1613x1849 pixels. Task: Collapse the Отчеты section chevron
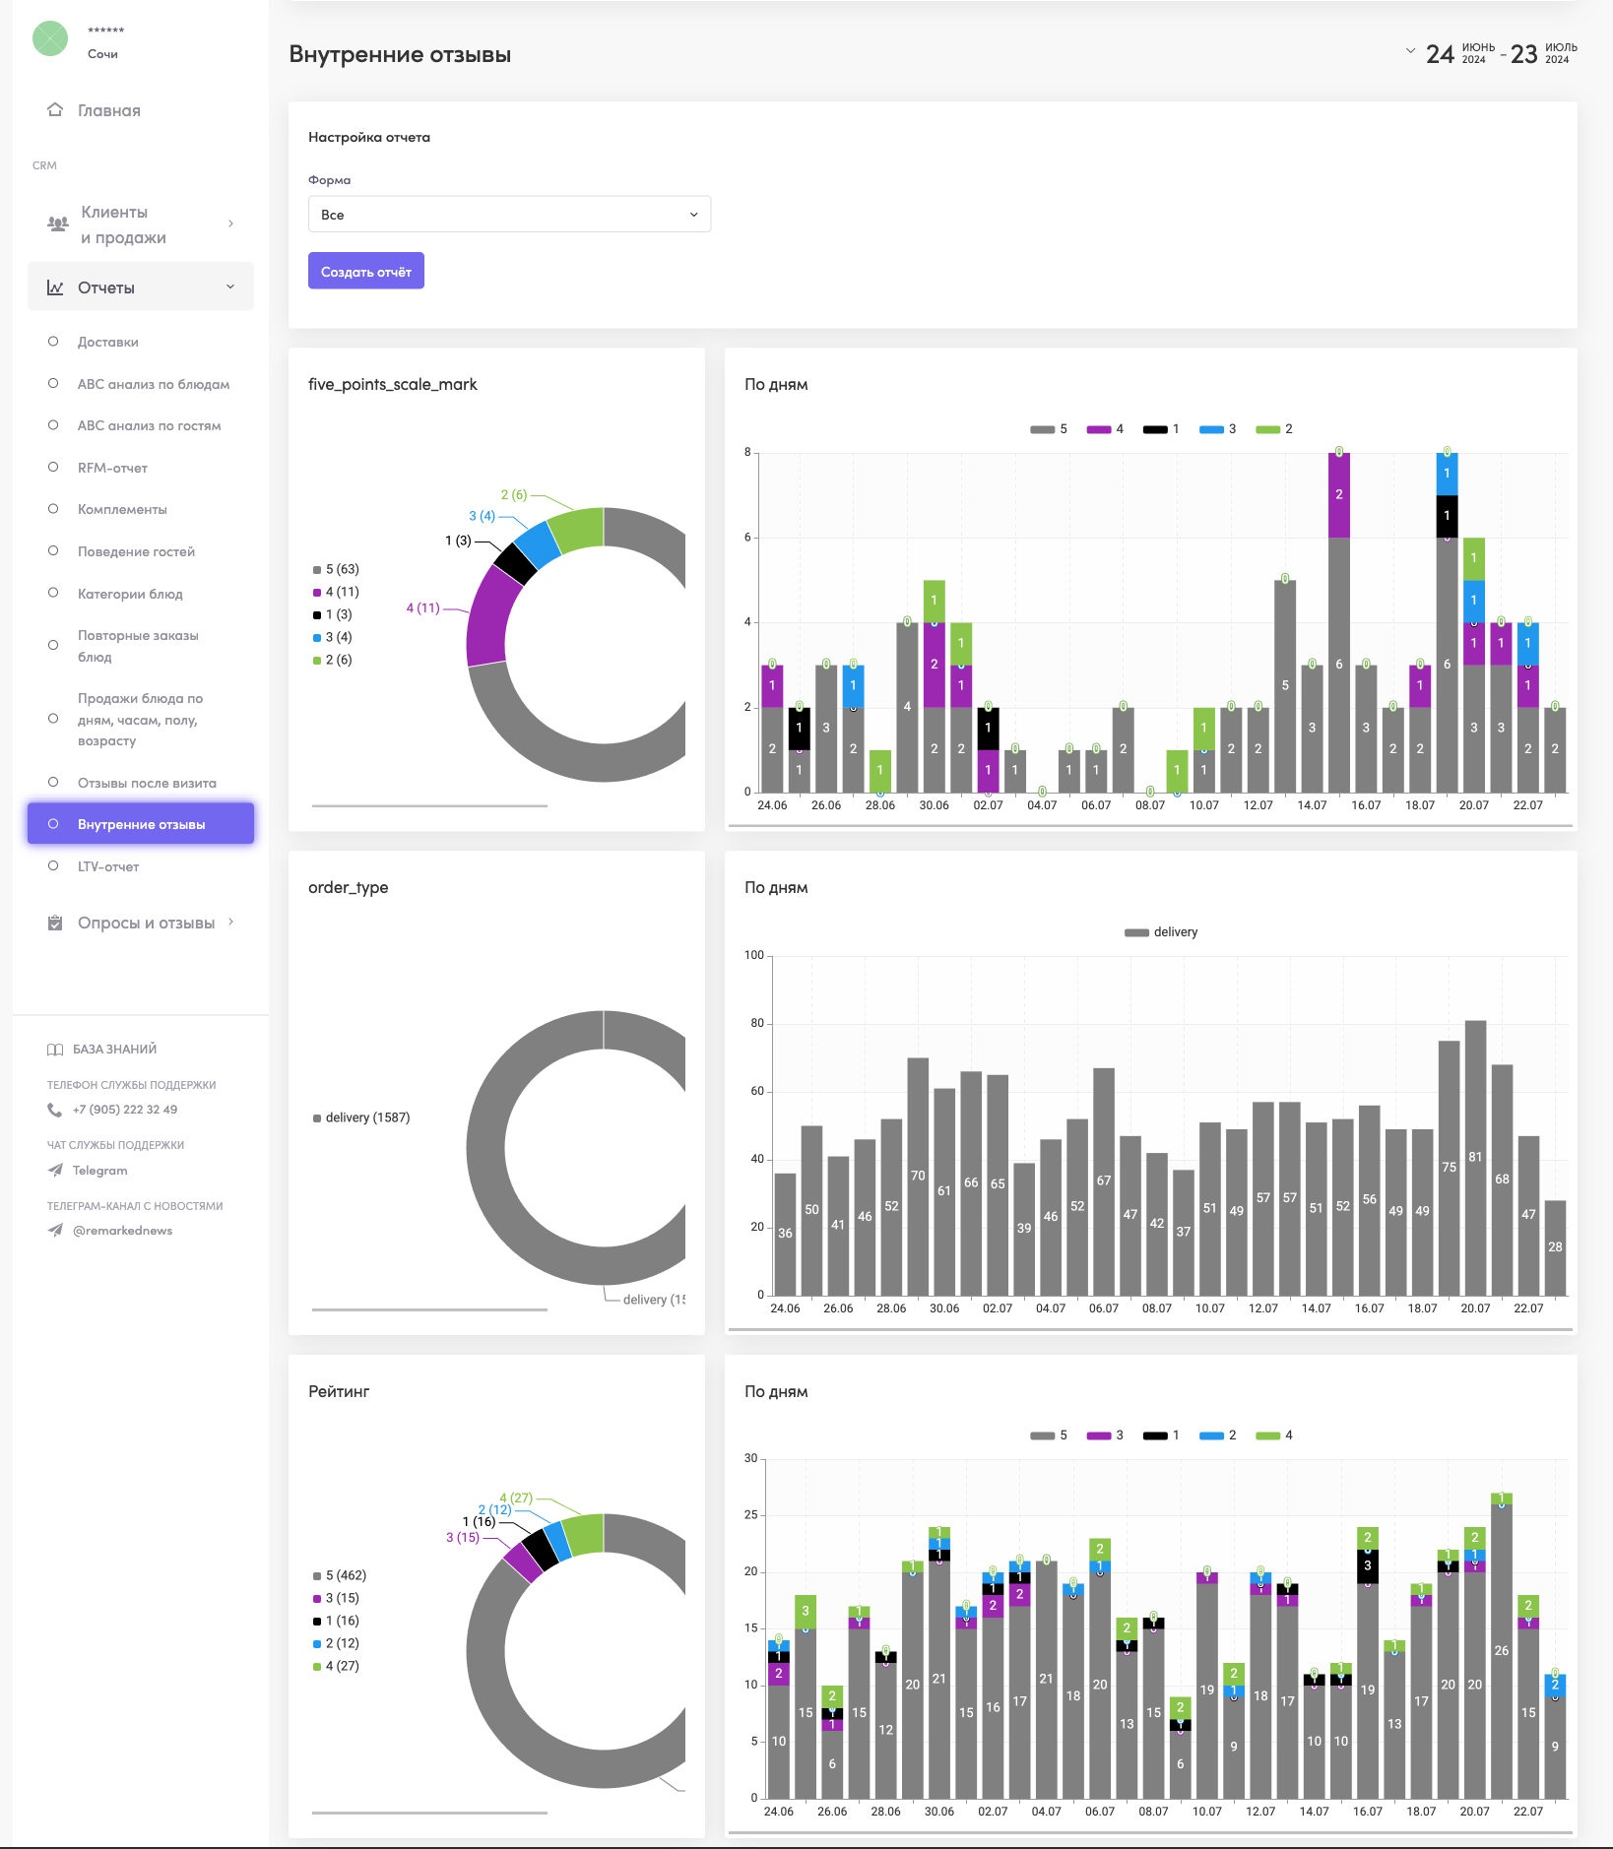pyautogui.click(x=230, y=287)
